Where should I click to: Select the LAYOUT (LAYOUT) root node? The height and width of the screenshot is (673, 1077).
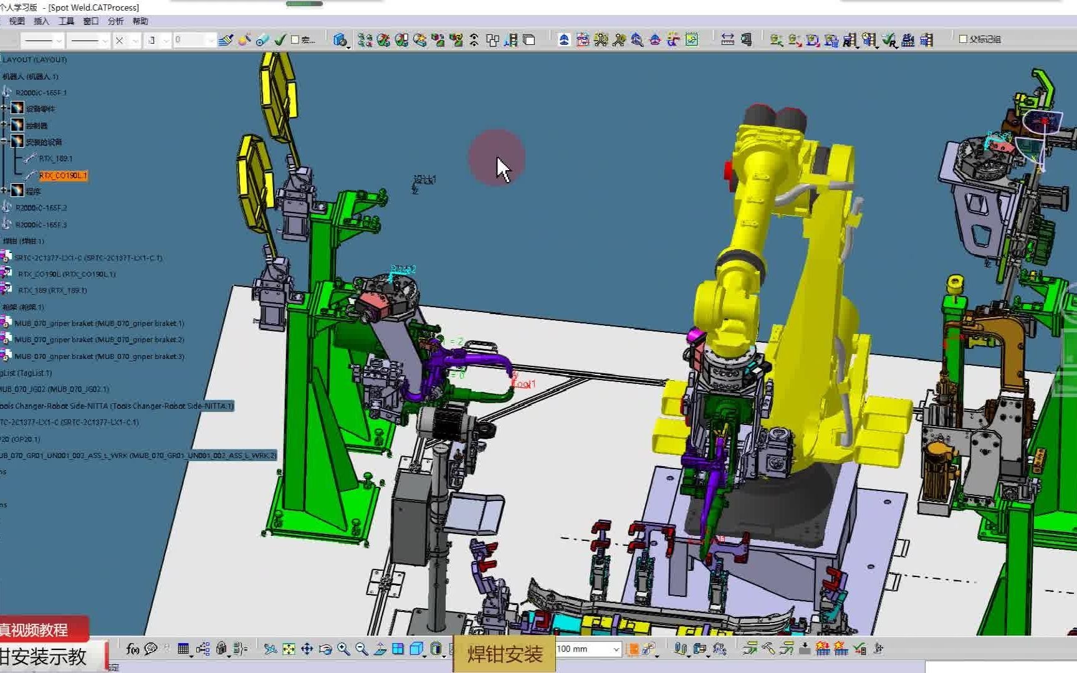[x=34, y=60]
